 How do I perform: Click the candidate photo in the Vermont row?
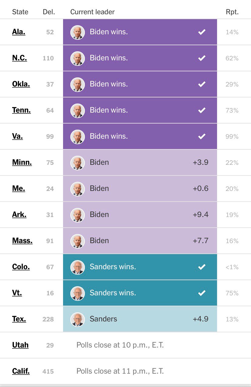77,293
